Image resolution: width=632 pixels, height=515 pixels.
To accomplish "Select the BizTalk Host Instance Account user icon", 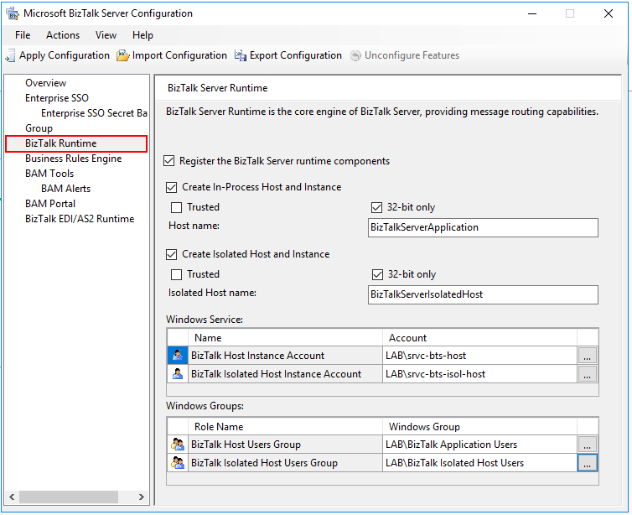I will tap(178, 356).
